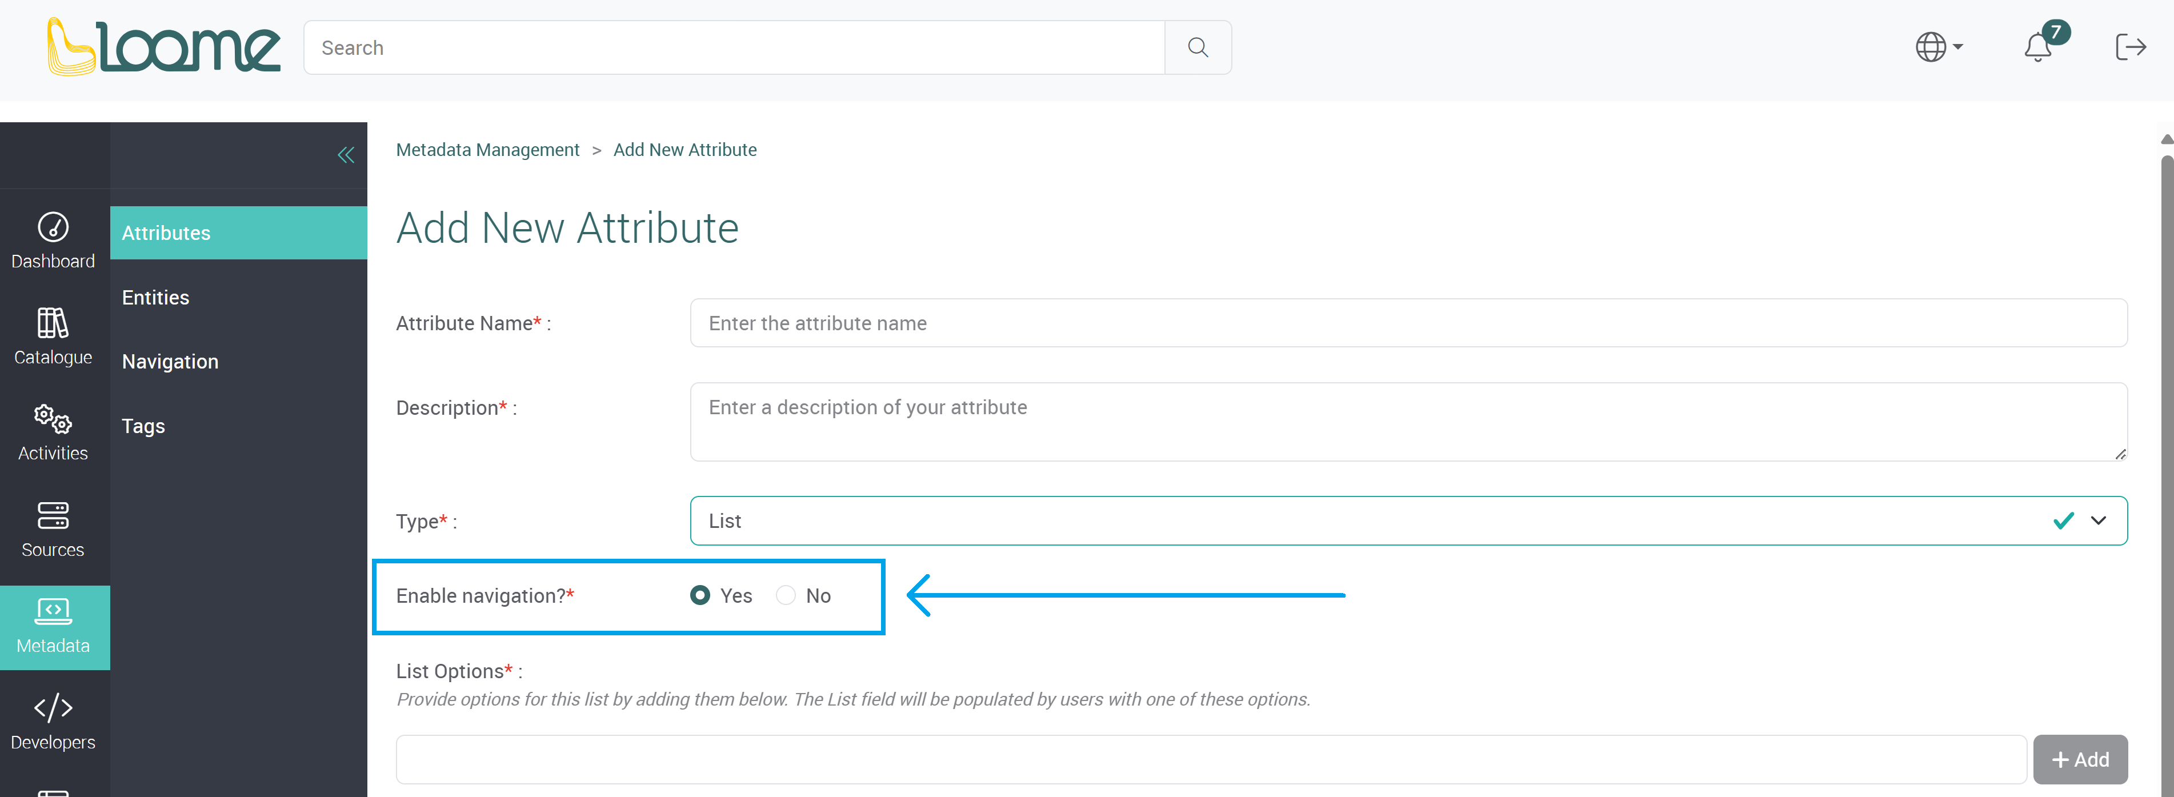Click the logout icon
Image resolution: width=2174 pixels, height=797 pixels.
pos(2130,47)
